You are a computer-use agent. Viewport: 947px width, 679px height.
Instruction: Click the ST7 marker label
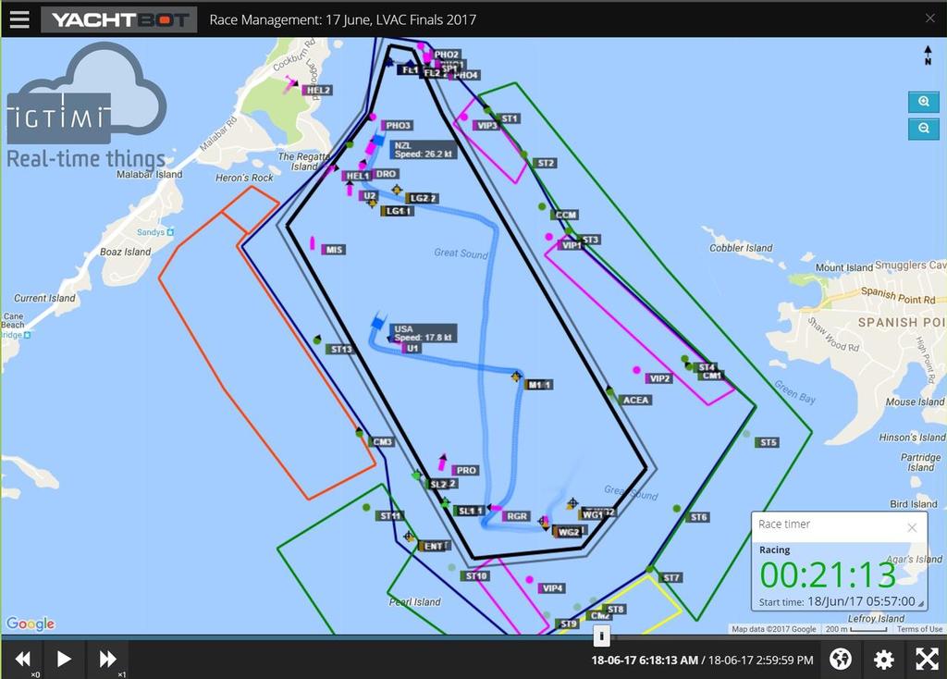pos(670,578)
